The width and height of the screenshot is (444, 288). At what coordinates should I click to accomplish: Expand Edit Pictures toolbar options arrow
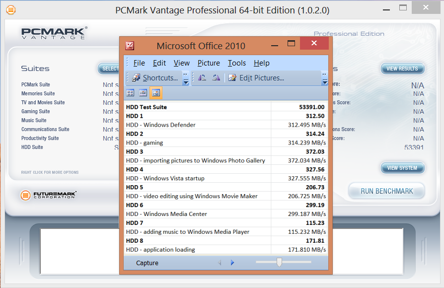pyautogui.click(x=325, y=78)
